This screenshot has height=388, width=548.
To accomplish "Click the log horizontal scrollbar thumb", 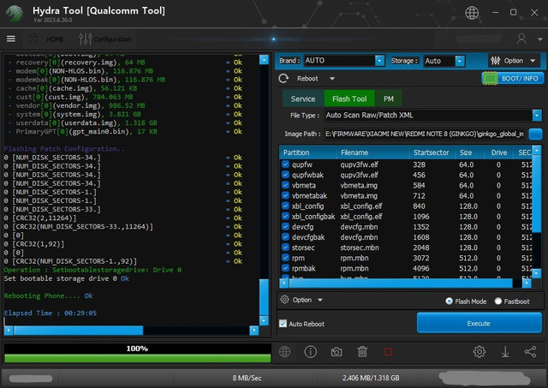I will pos(78,330).
